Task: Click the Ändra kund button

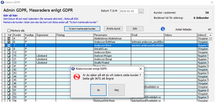Action: point(113,29)
